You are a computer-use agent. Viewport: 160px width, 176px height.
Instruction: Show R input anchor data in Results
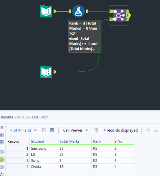point(2,142)
